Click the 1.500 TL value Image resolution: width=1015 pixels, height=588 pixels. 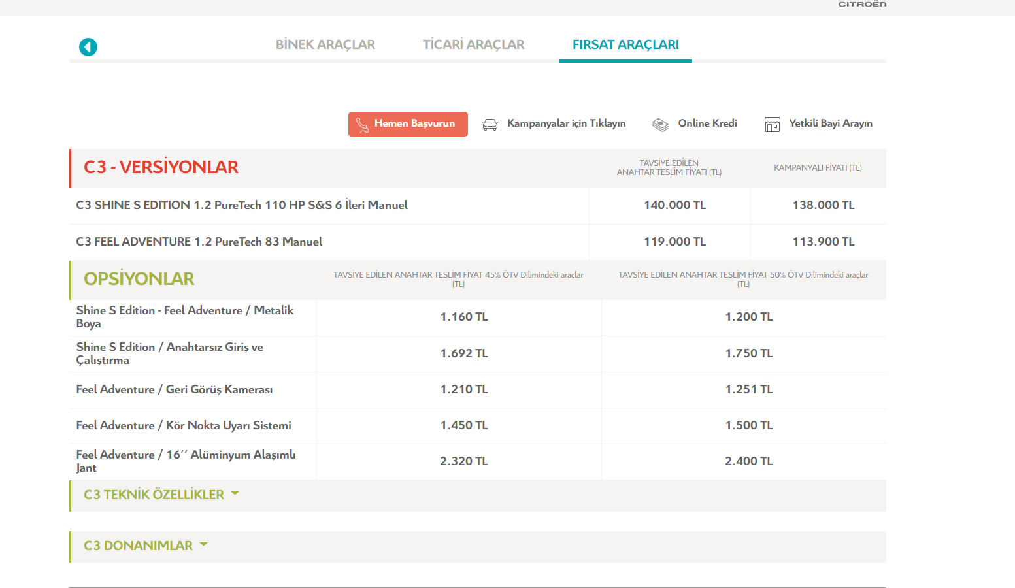pos(749,425)
